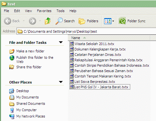Screen dimensions: 156x121
Task: Click icon of Perubahan Bahasa Sesuai Zaman.txtx
Action: click(72, 71)
